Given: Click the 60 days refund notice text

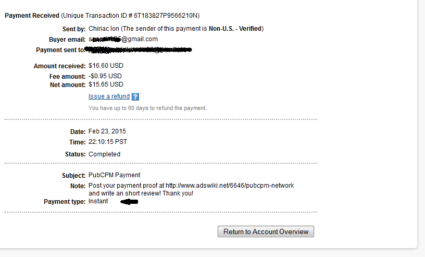Looking at the screenshot, I should coord(147,108).
